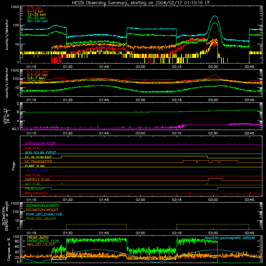The image size is (266, 266).
Task: Click the Degrees or % axis label
Action: pyautogui.click(x=9, y=249)
